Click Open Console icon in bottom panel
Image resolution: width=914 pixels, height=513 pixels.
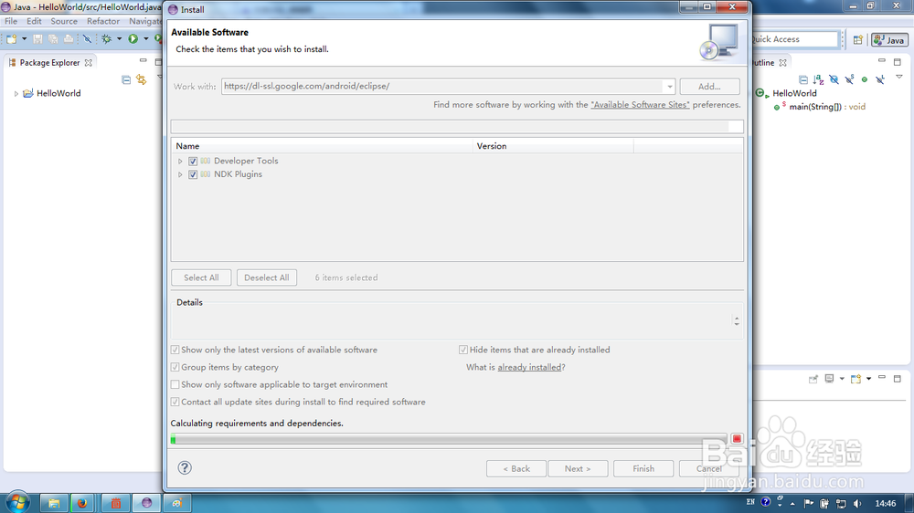856,379
